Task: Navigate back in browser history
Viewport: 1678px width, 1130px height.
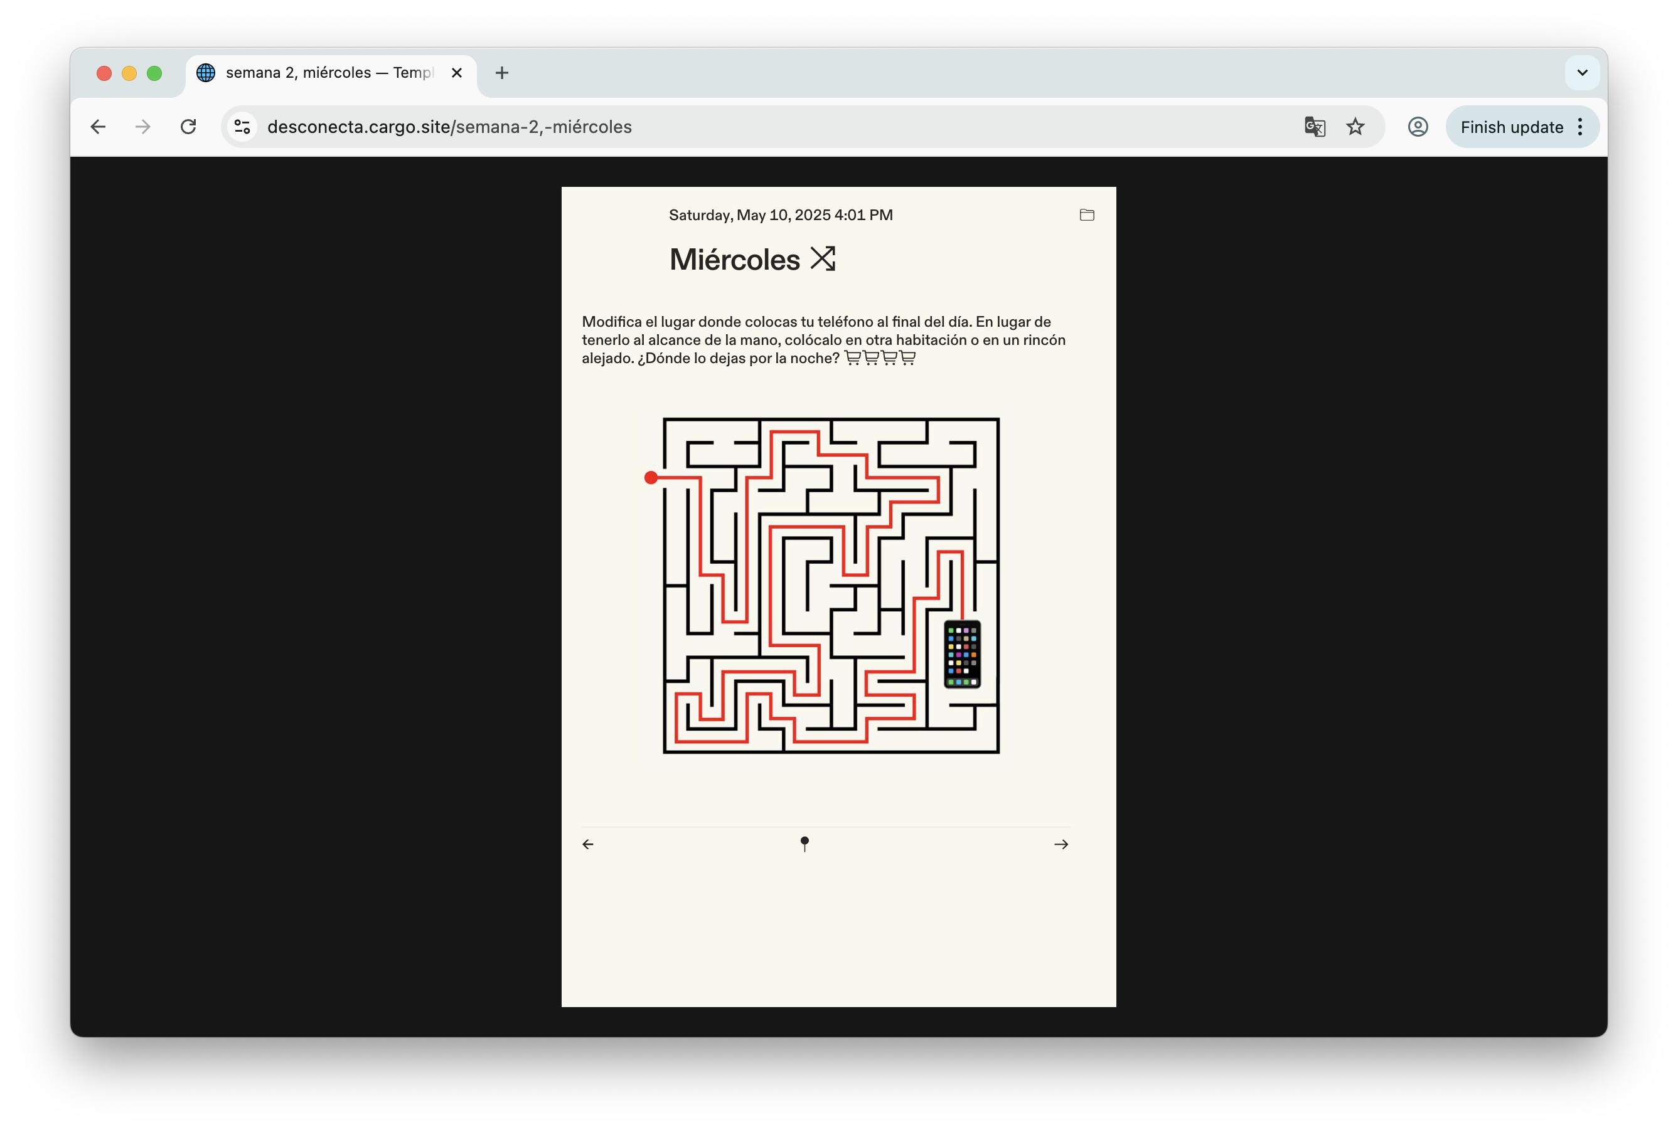Action: point(98,127)
